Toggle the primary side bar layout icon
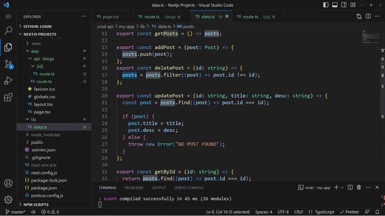 coord(325,5)
